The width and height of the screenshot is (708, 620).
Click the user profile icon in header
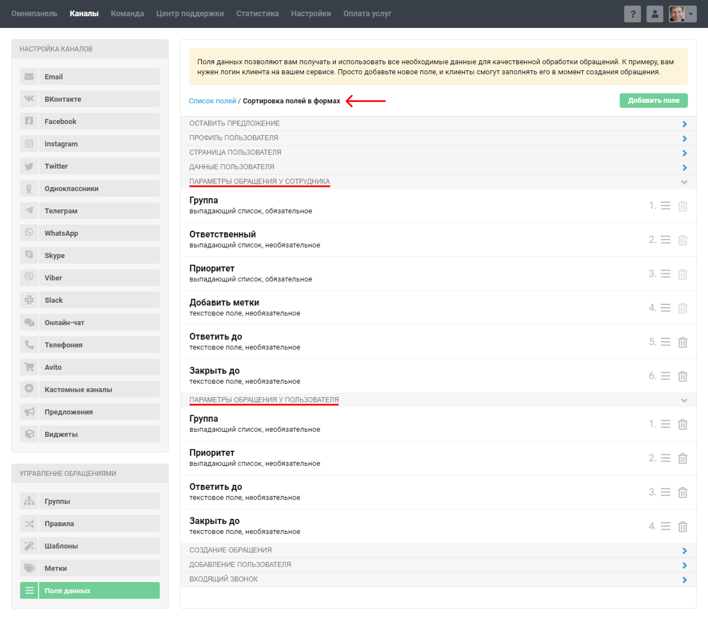pos(654,14)
